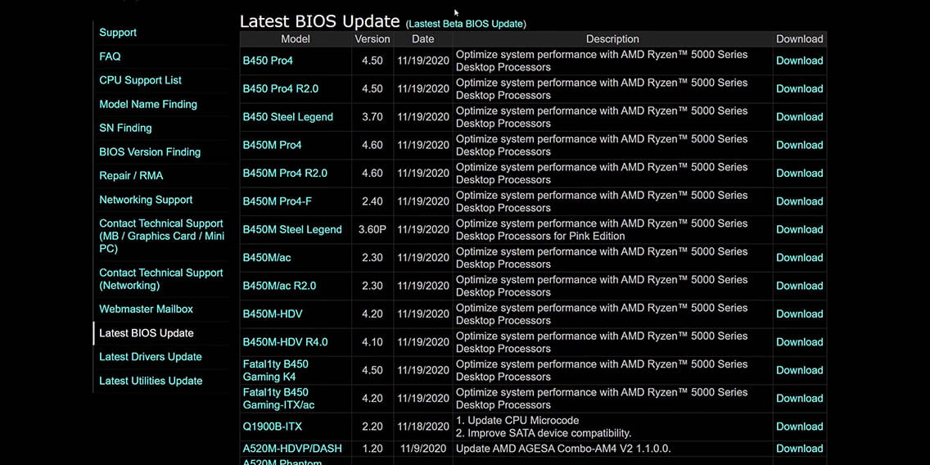Download BIOS for A520M-HDVP/DASH
The width and height of the screenshot is (930, 465).
[800, 449]
